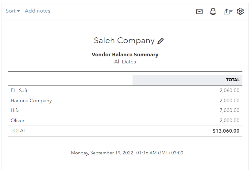Screen dimensions: 251x170
Task: Click the TOTAL column header
Action: pyautogui.click(x=233, y=80)
